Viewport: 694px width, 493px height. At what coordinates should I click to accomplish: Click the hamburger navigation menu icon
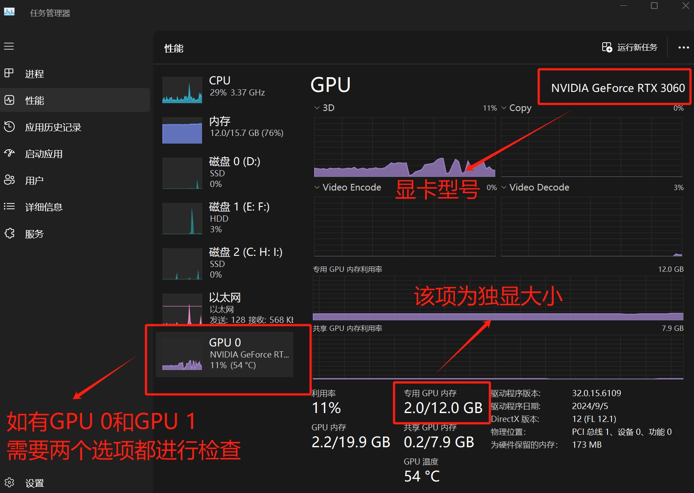click(x=9, y=47)
